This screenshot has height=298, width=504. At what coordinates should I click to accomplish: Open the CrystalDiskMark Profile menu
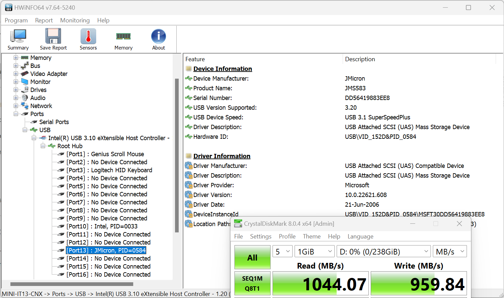(287, 236)
